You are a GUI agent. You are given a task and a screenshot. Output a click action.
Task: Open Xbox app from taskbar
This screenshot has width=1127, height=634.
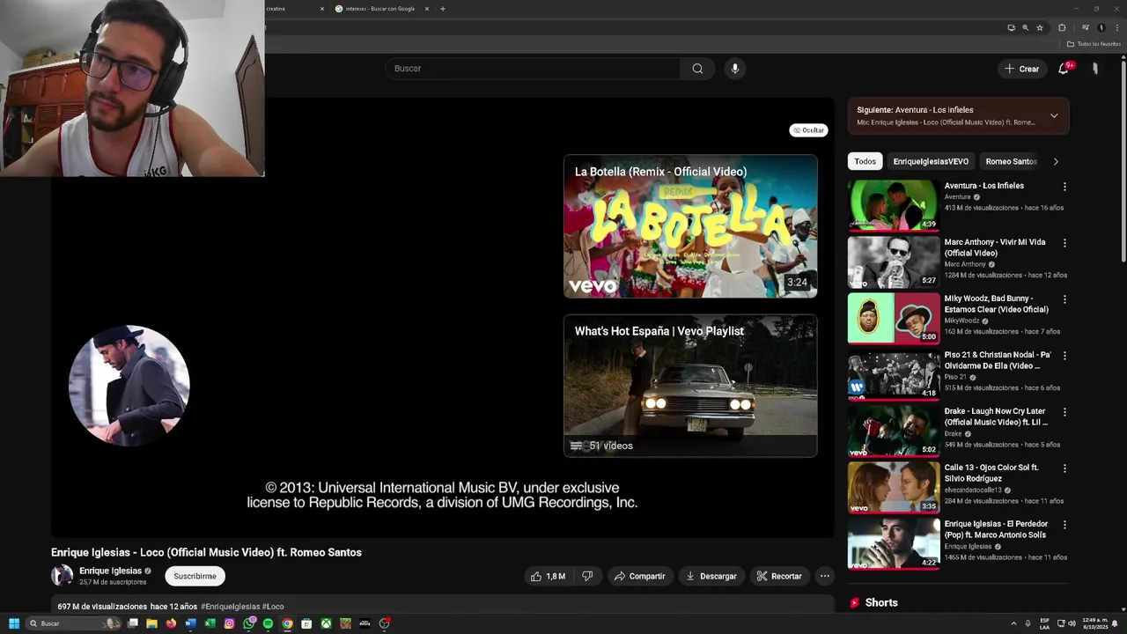326,623
